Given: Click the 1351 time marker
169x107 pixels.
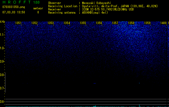Looking at the screenshot, I should tap(18, 23).
